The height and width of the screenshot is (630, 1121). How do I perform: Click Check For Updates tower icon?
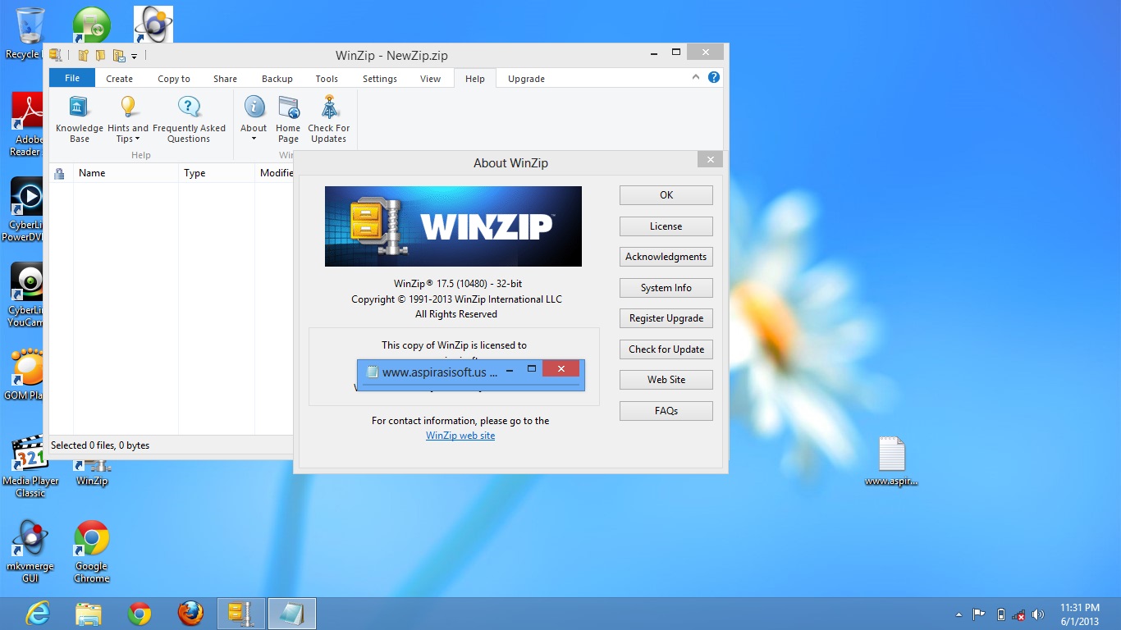329,107
